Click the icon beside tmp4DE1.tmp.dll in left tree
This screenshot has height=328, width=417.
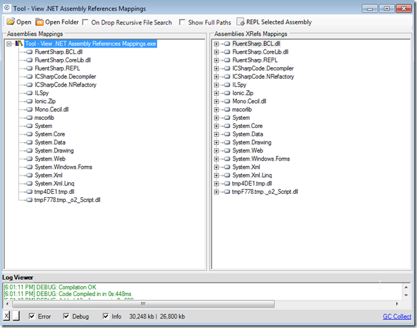(30, 192)
